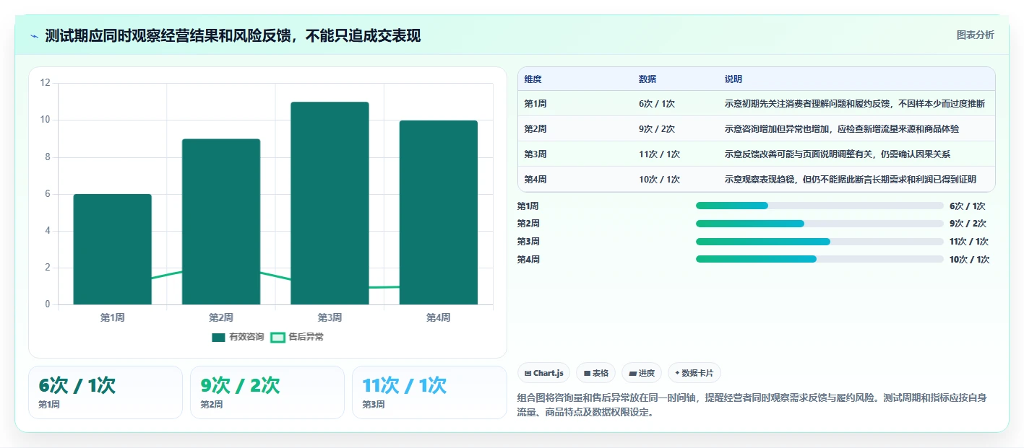This screenshot has width=1024, height=448.
Task: Click the table cell 9次 / 2次
Action: 657,129
